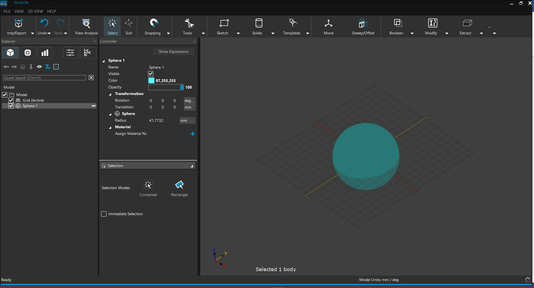Open the 3D VIEW menu
This screenshot has height=288, width=534.
tap(35, 11)
